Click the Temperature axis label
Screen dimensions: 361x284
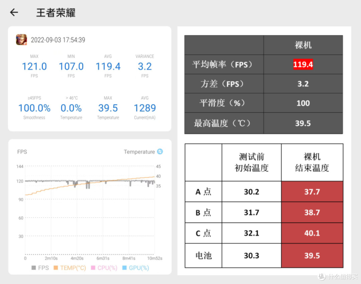(139, 152)
